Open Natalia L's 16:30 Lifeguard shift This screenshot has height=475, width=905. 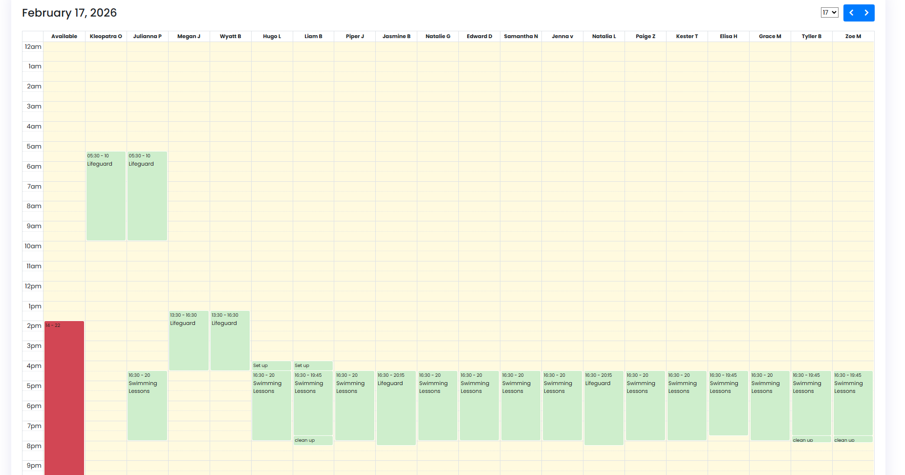[x=604, y=408]
